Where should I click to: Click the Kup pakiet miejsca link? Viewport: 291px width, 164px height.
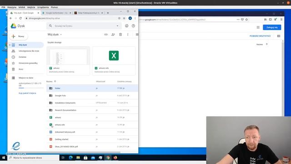pos(27,93)
